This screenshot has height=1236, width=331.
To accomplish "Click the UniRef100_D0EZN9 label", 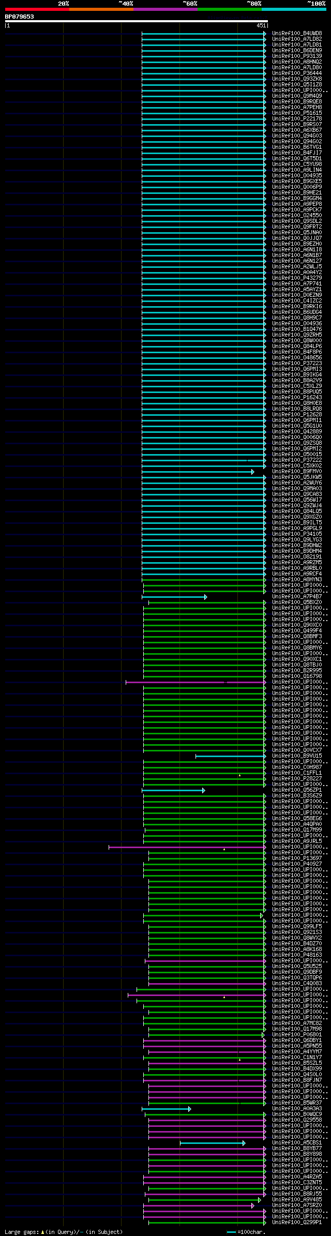I will click(x=297, y=295).
